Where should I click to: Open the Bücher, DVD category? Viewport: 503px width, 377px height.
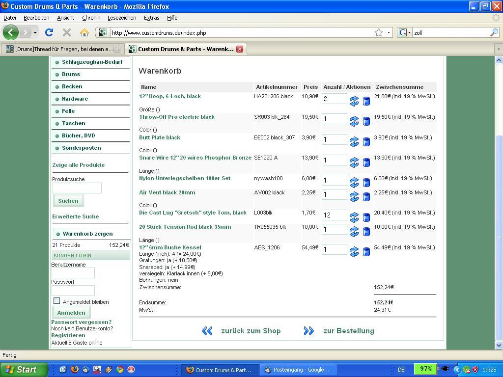click(x=78, y=135)
